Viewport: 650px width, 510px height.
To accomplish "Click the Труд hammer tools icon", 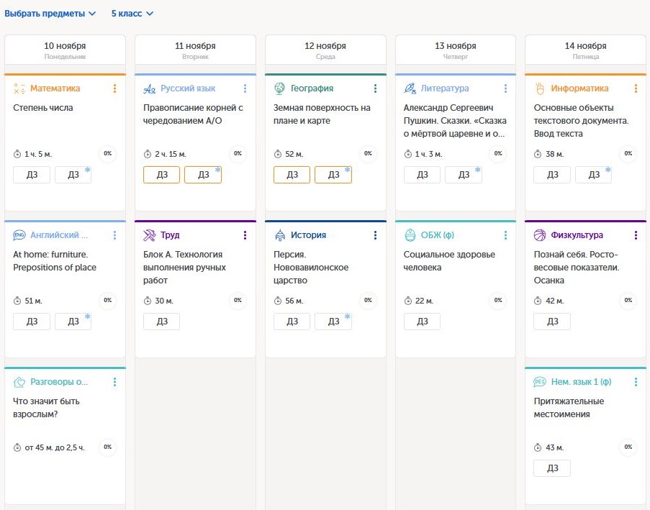I will [150, 235].
